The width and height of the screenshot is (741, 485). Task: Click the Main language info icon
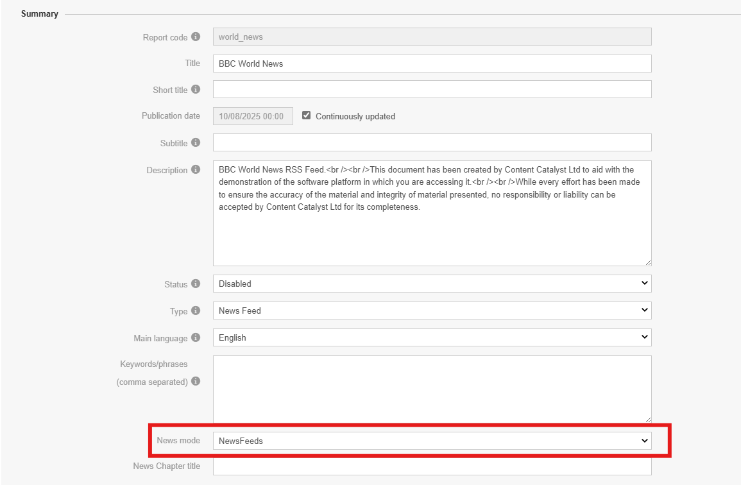(196, 337)
